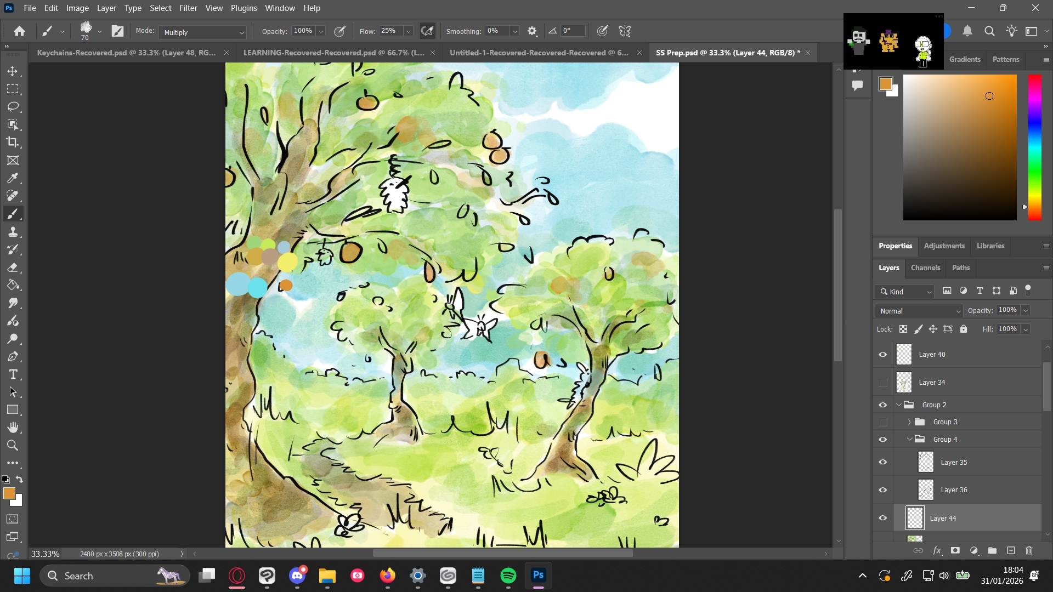The image size is (1053, 592).
Task: Open layer blend mode Normal dropdown
Action: click(919, 311)
